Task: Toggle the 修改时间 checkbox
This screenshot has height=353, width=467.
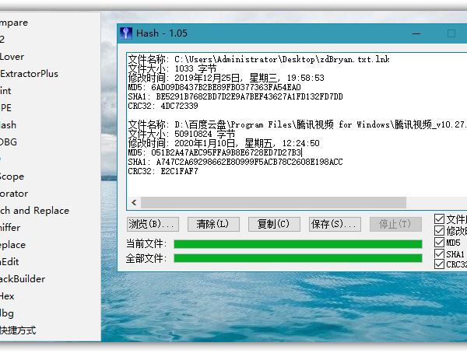Action: coord(440,231)
